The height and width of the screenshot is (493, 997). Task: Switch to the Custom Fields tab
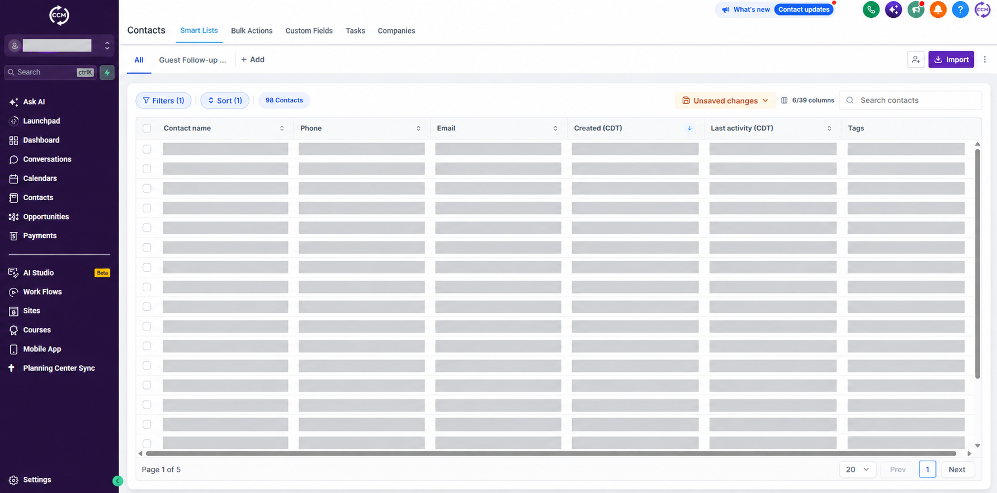pyautogui.click(x=309, y=31)
